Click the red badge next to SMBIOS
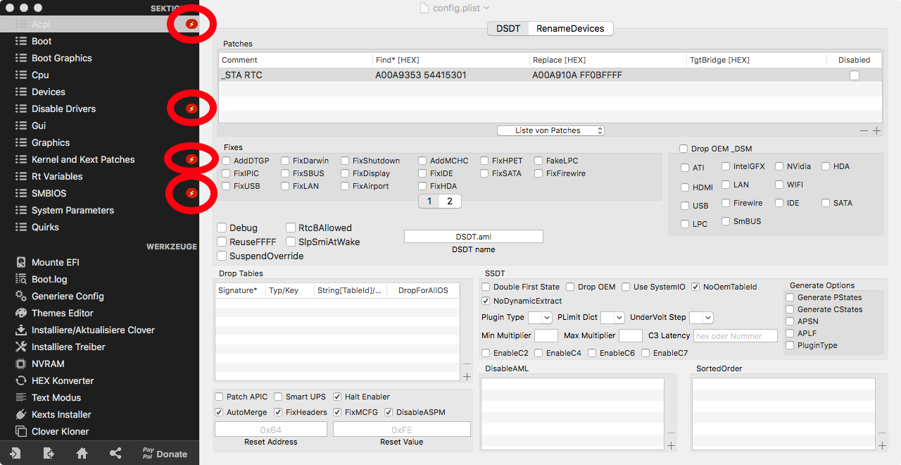The height and width of the screenshot is (465, 901). (x=191, y=193)
